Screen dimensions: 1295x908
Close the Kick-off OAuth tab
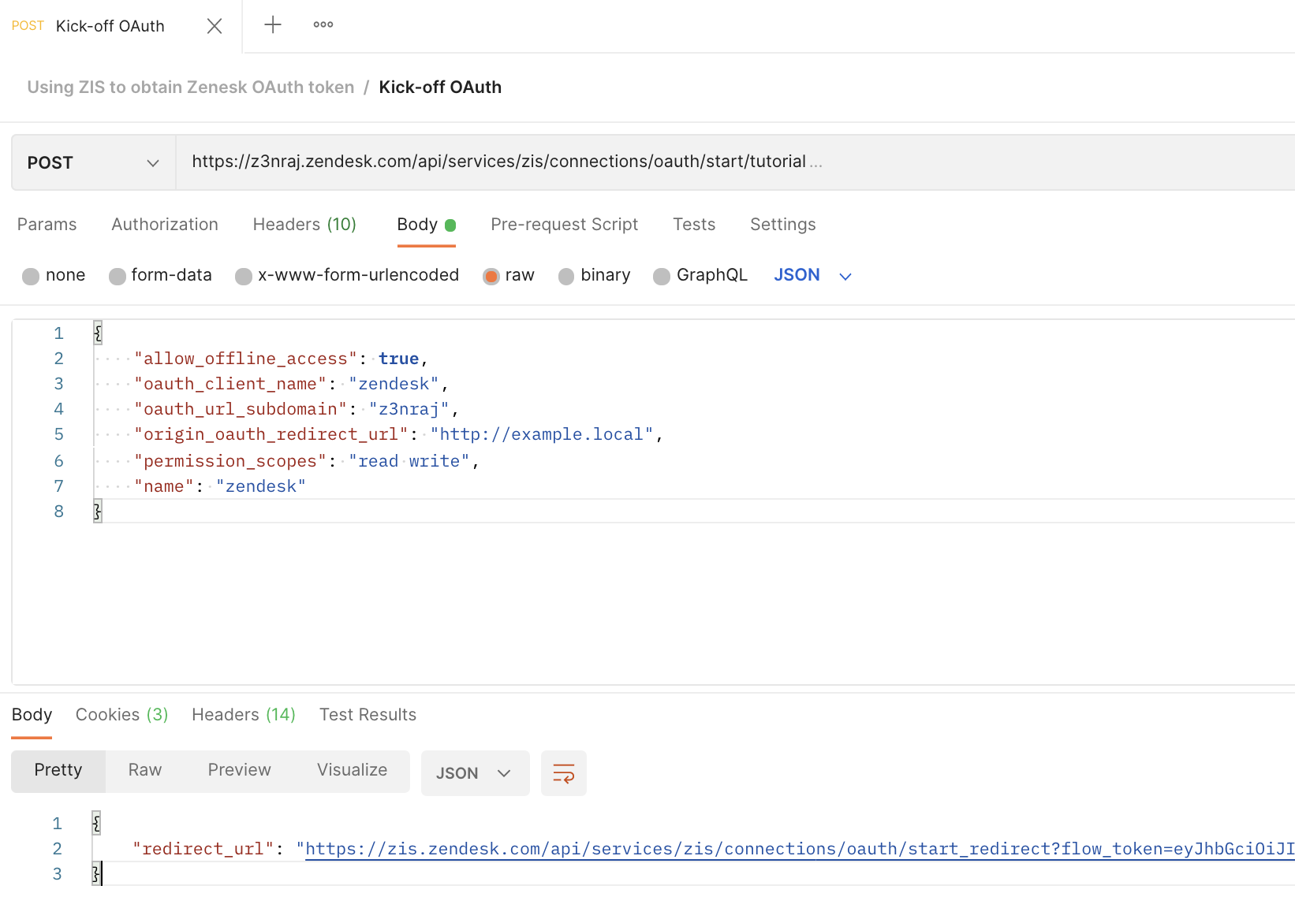point(214,26)
